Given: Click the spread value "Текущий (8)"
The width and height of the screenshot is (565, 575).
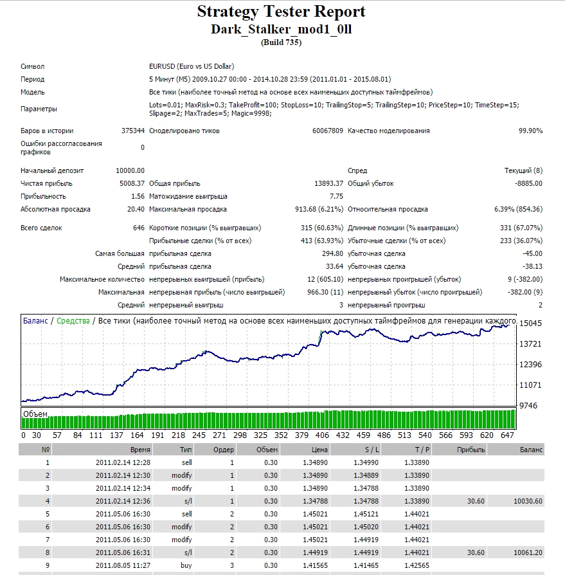Looking at the screenshot, I should pyautogui.click(x=524, y=170).
